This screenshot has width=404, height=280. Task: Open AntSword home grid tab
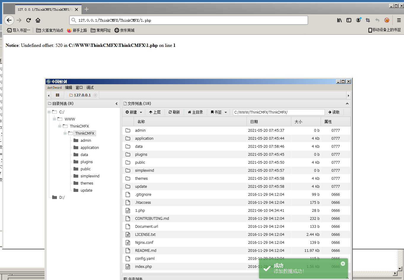point(58,95)
